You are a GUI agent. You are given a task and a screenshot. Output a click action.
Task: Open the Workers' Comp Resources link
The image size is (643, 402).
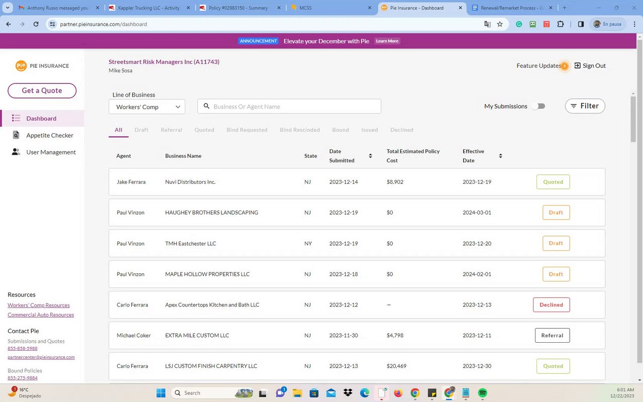click(39, 305)
